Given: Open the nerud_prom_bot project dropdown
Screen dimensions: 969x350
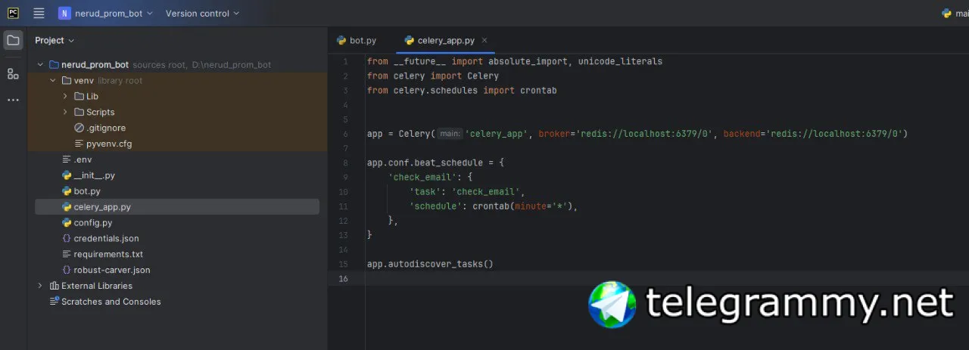Looking at the screenshot, I should point(105,13).
